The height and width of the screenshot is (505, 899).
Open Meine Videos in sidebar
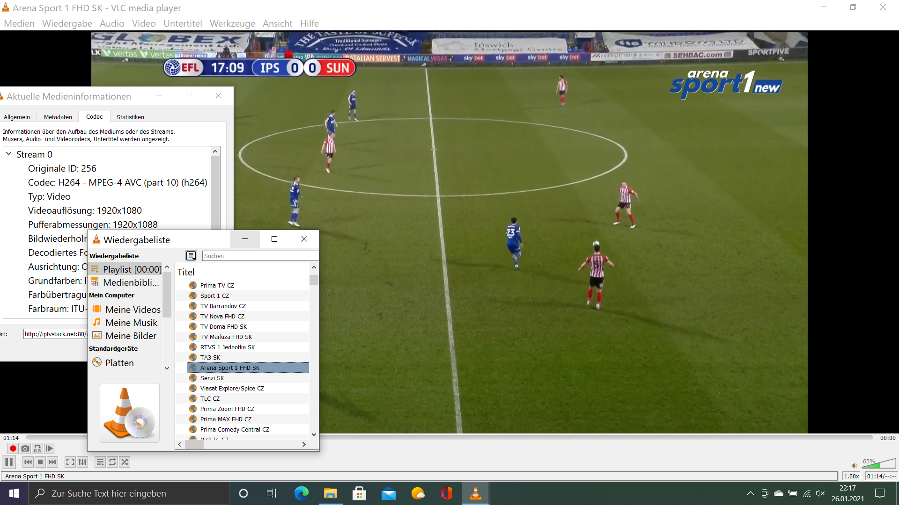[x=125, y=309]
